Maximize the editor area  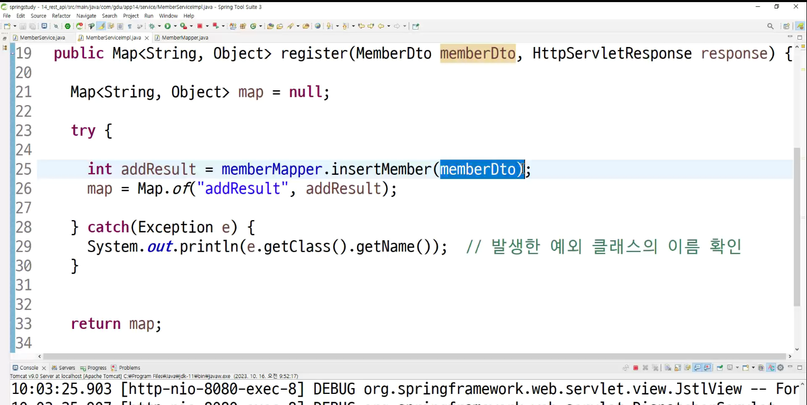click(x=800, y=37)
